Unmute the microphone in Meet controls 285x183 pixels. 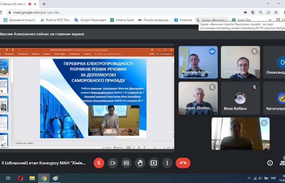99,163
